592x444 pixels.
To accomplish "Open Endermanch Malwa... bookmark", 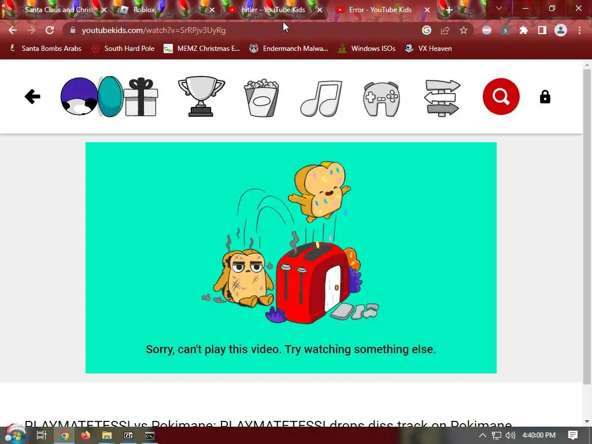I will coord(289,49).
